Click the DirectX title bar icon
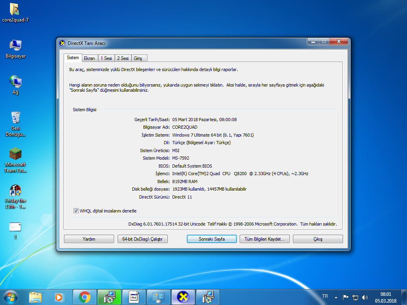 click(62, 43)
